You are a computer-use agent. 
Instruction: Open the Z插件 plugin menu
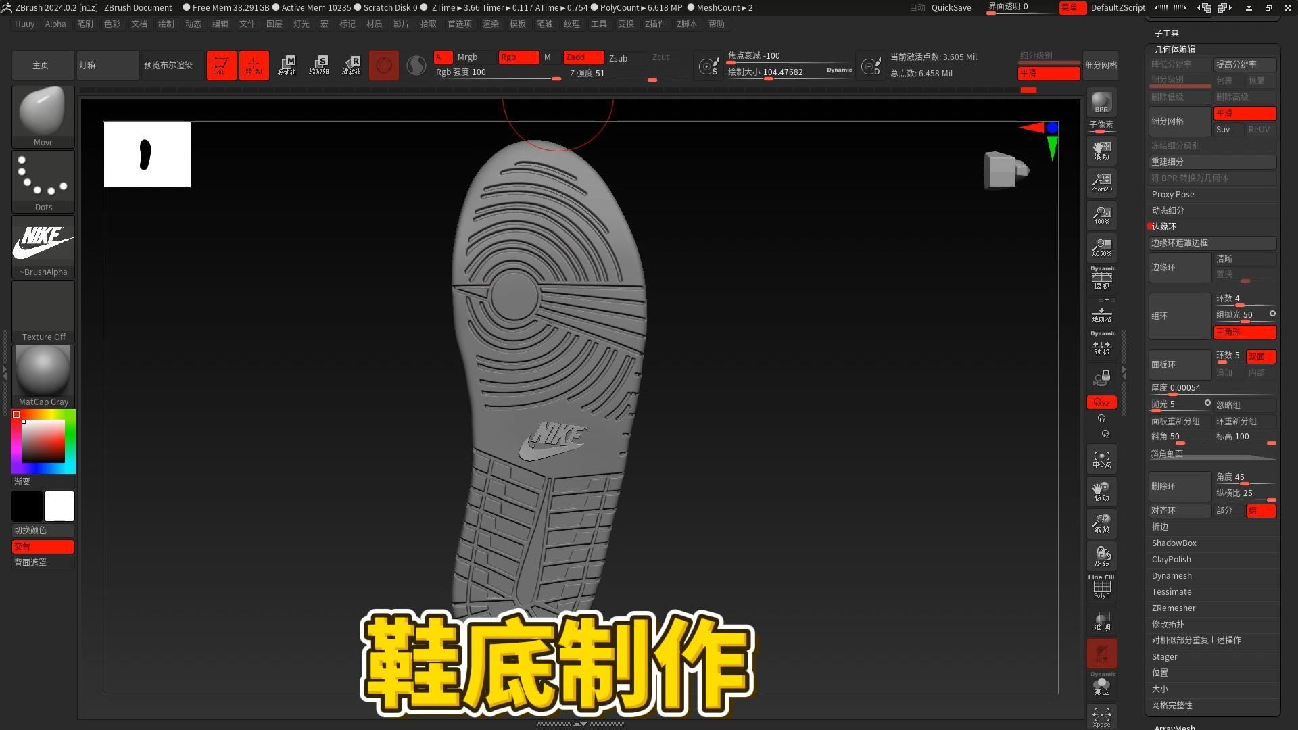[655, 24]
